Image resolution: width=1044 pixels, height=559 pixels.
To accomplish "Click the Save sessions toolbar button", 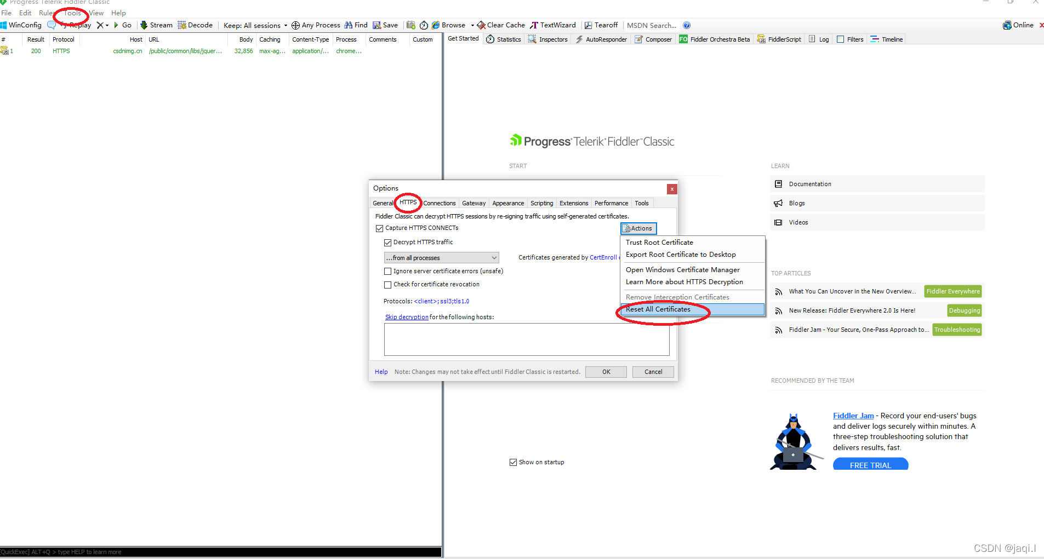I will coord(385,25).
